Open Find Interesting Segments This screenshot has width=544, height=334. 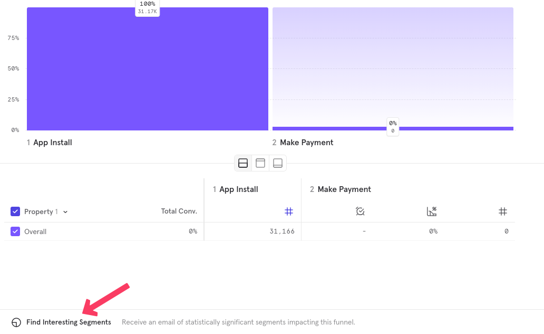coord(69,322)
